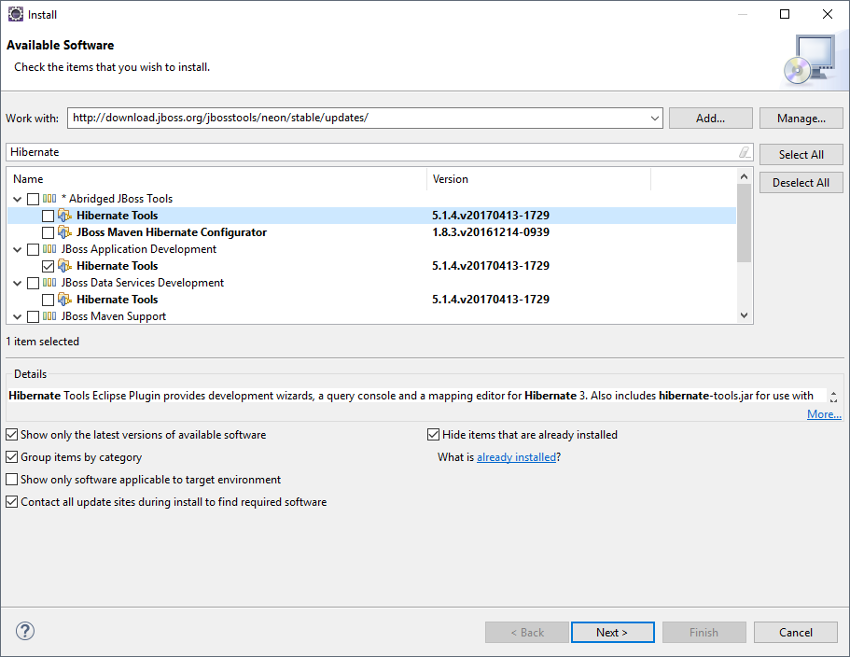Click the Hibernate filter text field
This screenshot has width=850, height=657.
coord(371,152)
